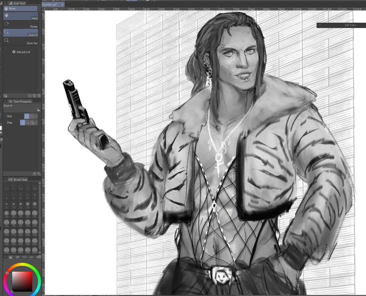Switch to the Color Wheel palette tab

(x=11, y=257)
